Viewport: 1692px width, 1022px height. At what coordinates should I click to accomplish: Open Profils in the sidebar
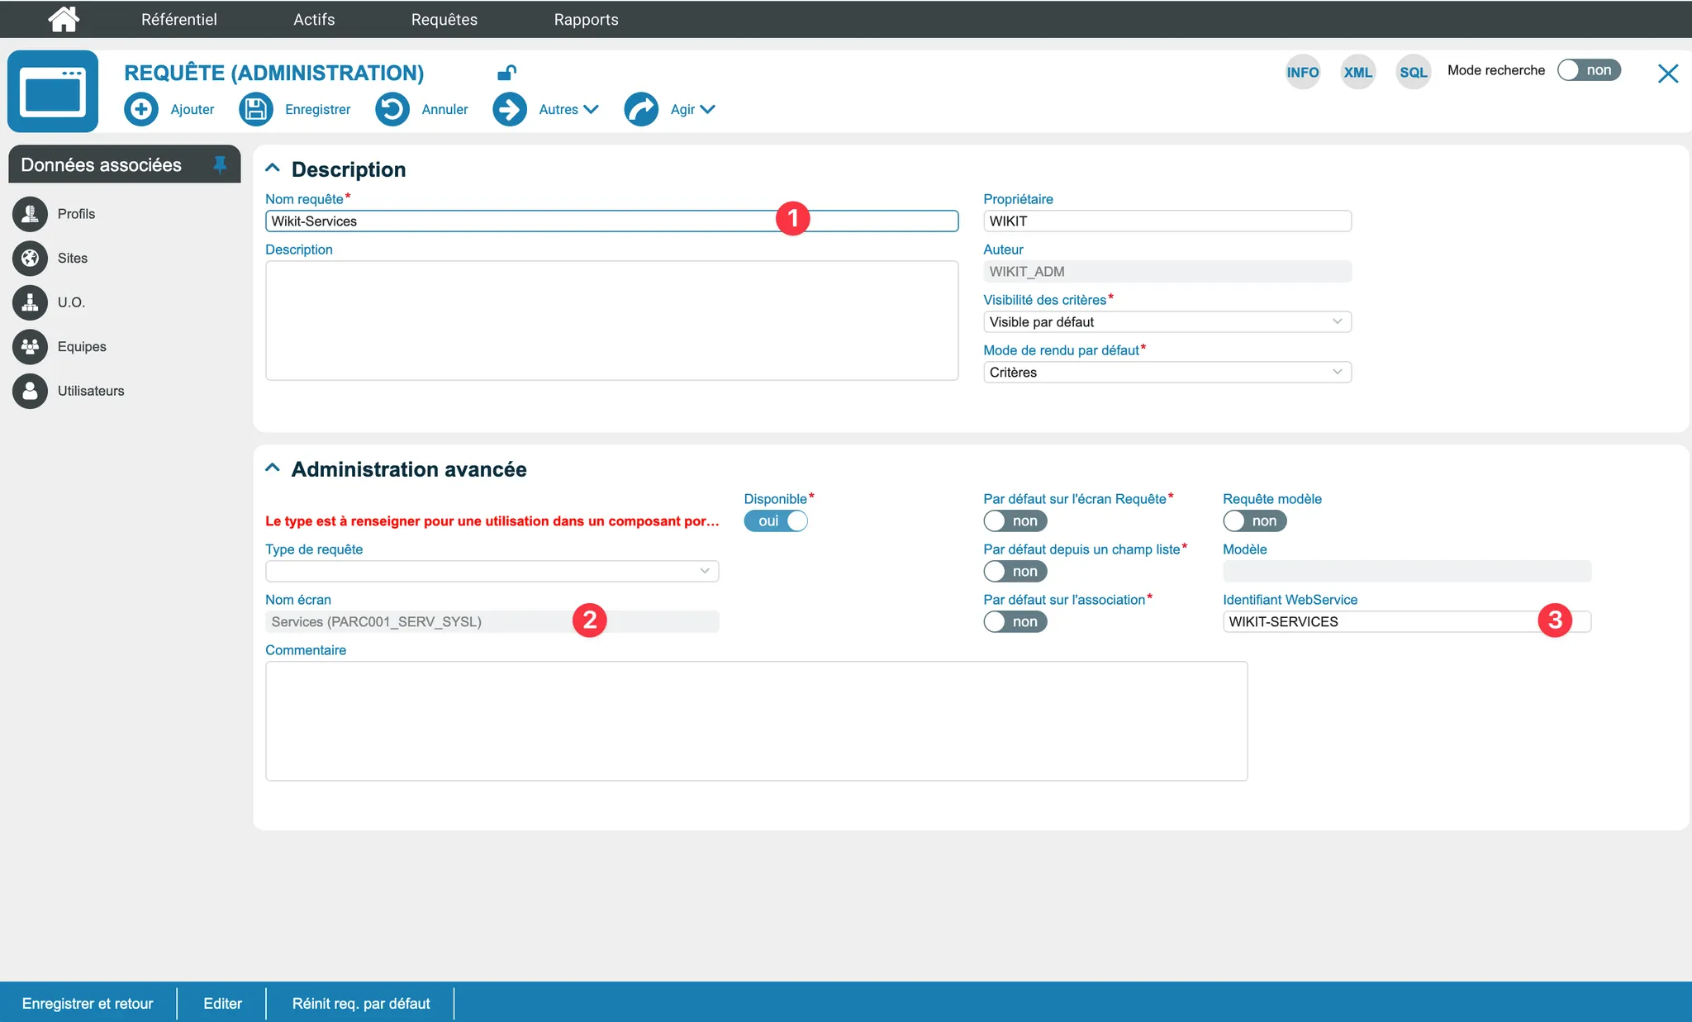tap(76, 214)
